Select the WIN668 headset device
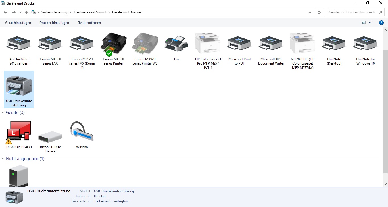 point(82,135)
